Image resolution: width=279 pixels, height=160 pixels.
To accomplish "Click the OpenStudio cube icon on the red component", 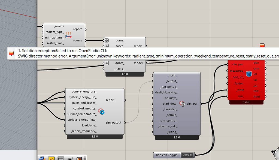I will pyautogui.click(x=249, y=74).
